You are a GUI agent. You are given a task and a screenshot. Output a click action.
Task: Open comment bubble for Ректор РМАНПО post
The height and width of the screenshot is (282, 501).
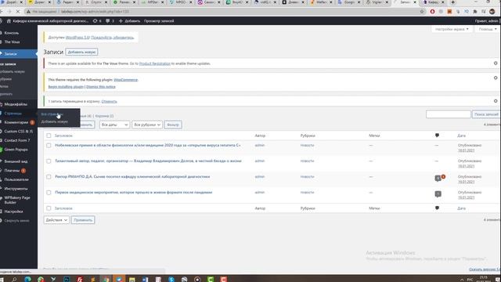coord(438,178)
